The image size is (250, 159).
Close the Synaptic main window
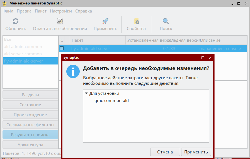pos(246,4)
